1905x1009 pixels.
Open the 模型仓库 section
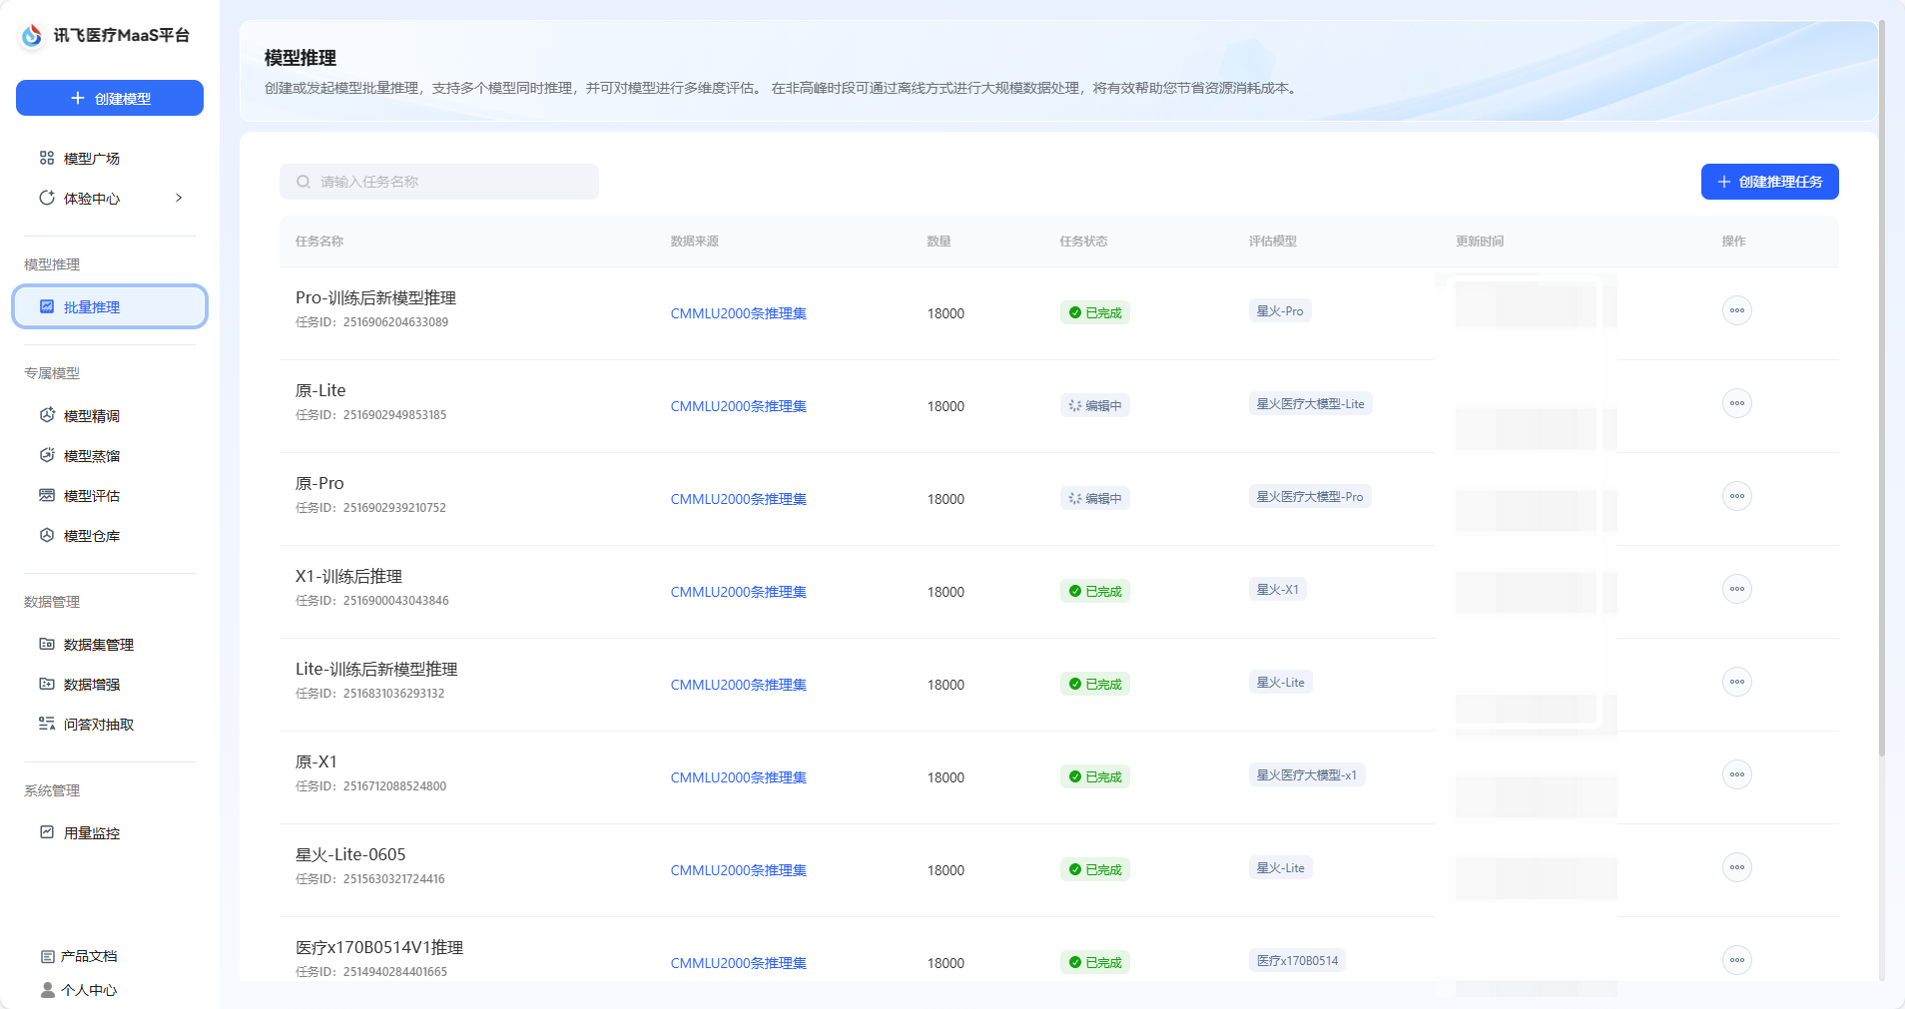click(x=110, y=535)
